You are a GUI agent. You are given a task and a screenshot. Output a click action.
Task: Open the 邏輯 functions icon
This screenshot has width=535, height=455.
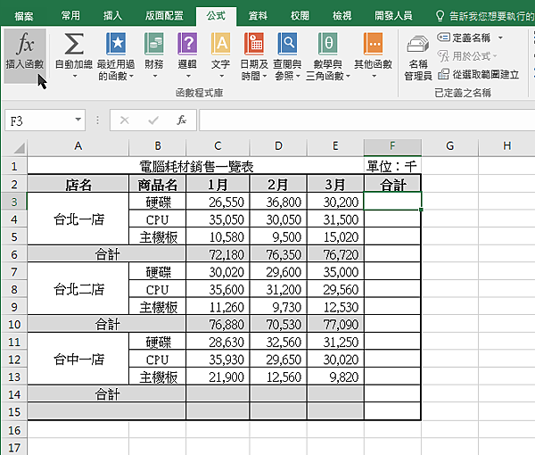187,44
